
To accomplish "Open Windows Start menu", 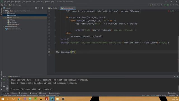I will point(3,99).
